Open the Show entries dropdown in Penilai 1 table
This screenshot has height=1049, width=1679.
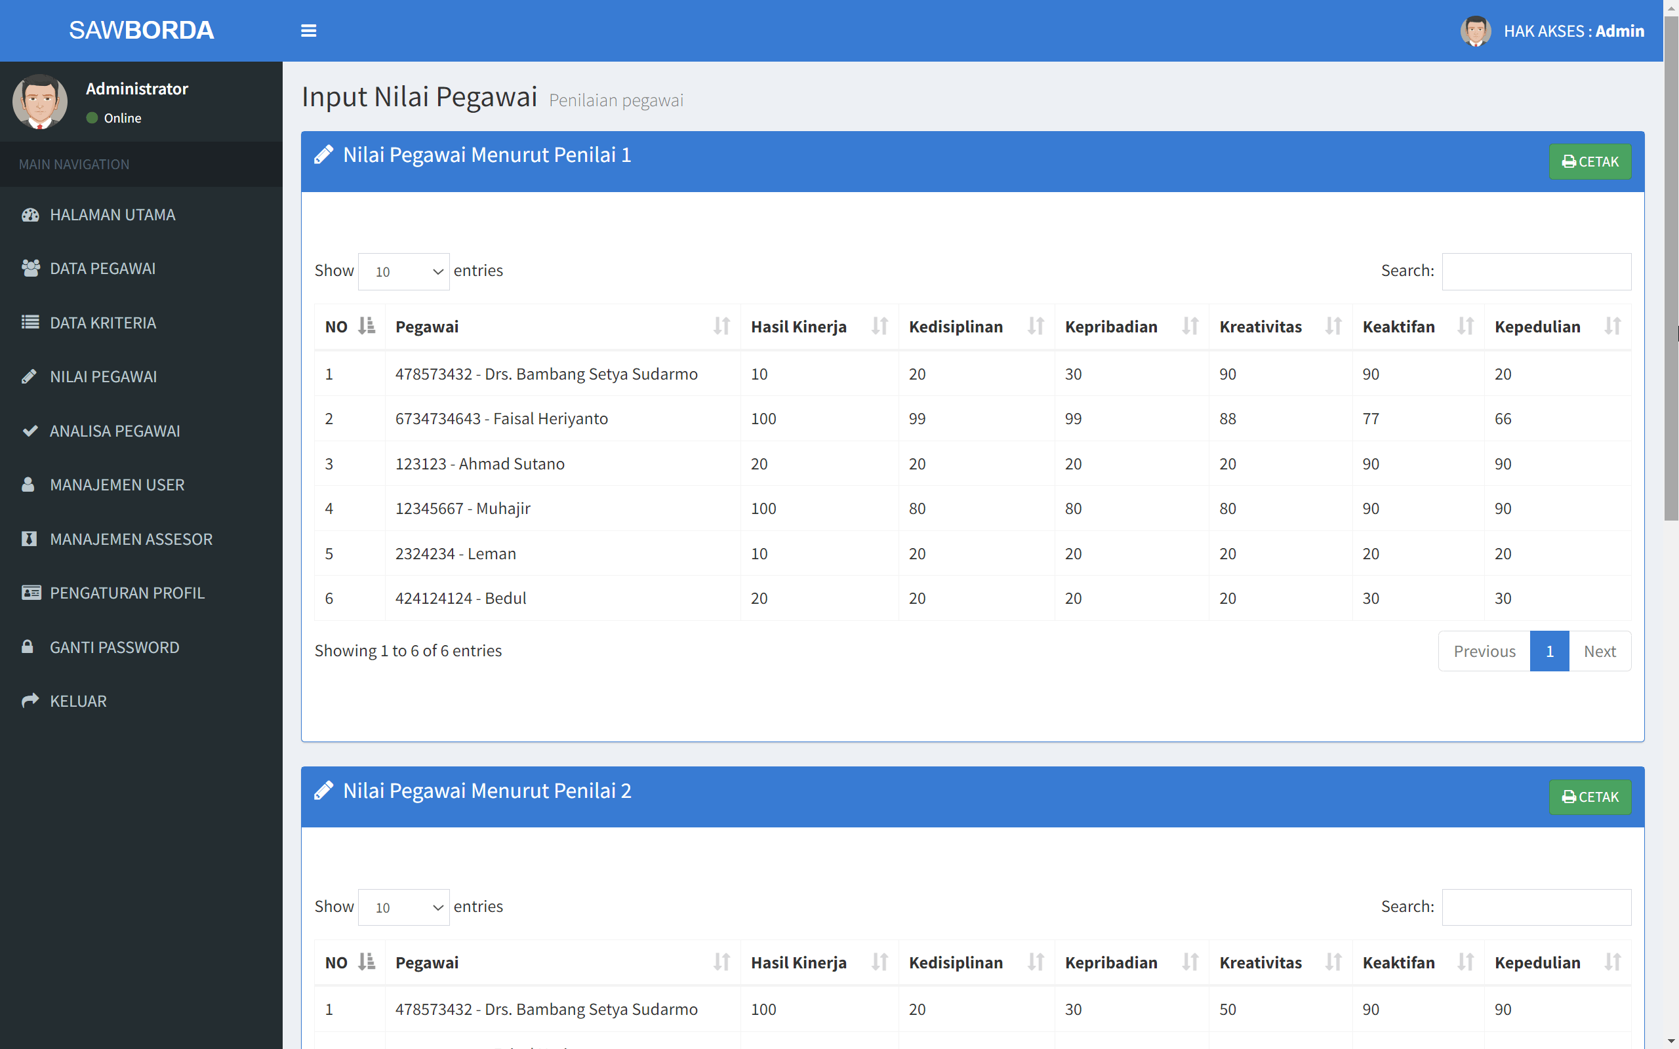coord(403,271)
